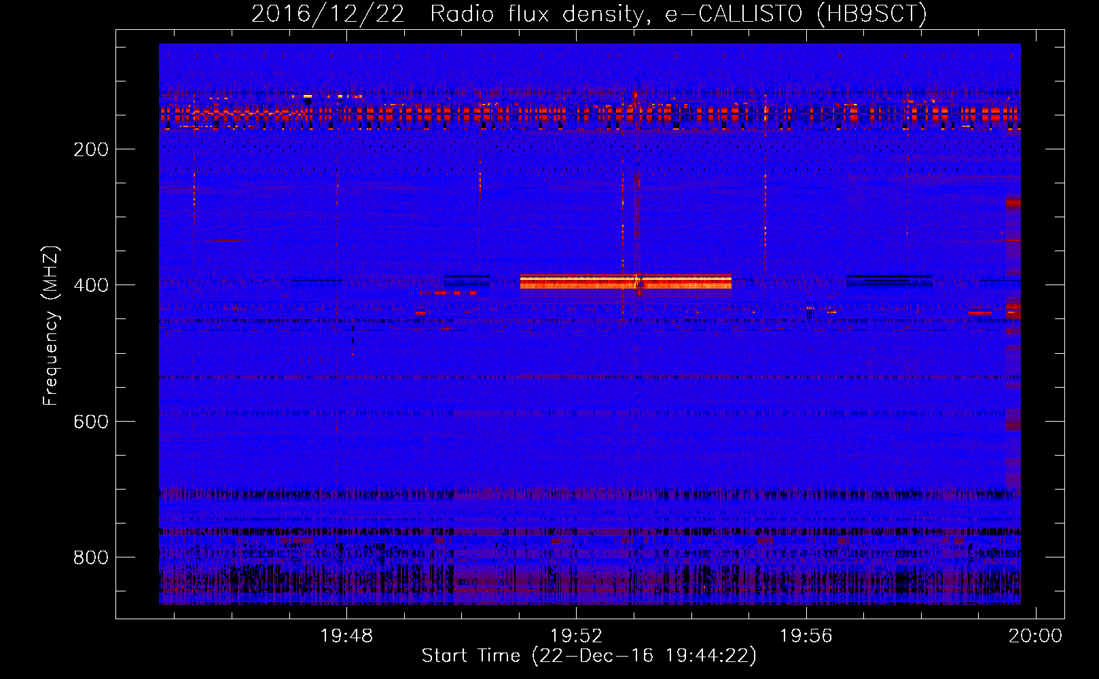Click the 19:52 time tick label

576,636
